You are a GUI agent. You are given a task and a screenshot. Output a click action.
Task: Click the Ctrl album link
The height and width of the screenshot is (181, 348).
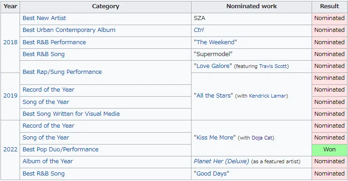tap(199, 30)
